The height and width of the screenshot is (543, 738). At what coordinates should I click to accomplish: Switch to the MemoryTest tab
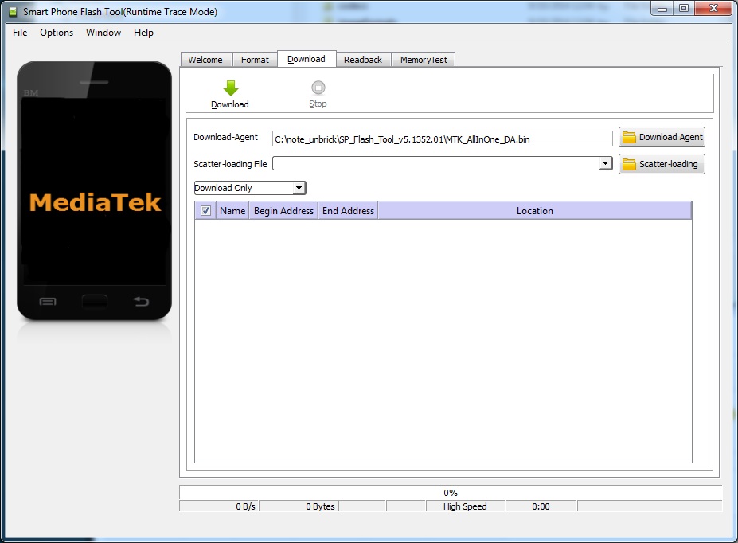[x=424, y=60]
